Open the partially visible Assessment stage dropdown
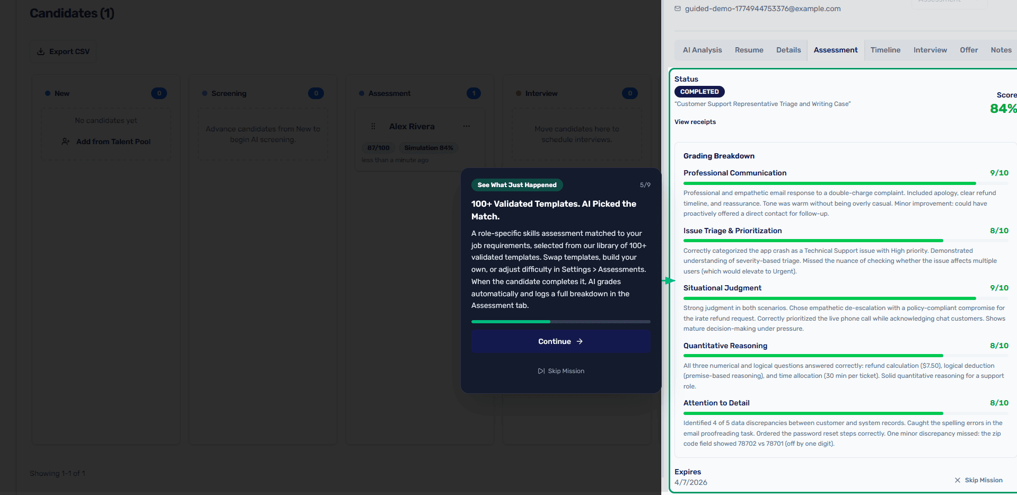This screenshot has width=1017, height=495. [949, 3]
